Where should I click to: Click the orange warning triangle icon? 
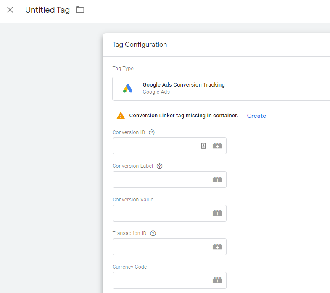pyautogui.click(x=121, y=116)
